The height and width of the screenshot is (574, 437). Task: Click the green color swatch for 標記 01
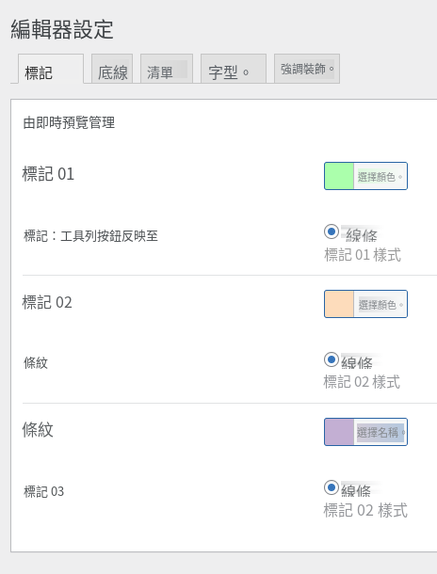coord(339,176)
